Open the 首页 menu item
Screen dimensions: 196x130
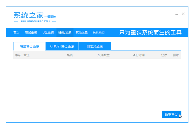pyautogui.click(x=16, y=33)
